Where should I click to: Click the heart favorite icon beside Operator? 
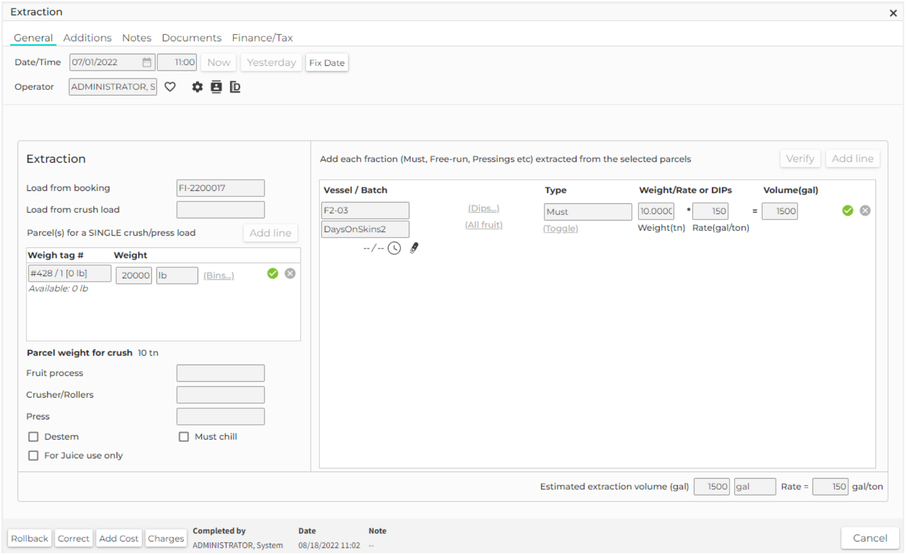(170, 87)
